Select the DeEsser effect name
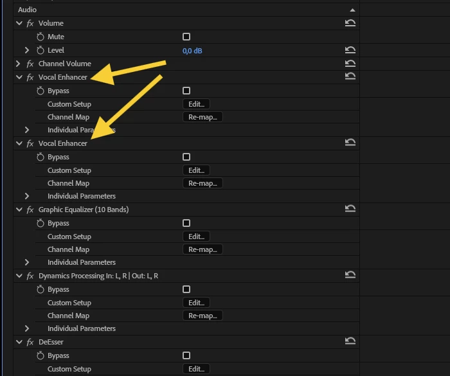This screenshot has height=376, width=450. 51,342
